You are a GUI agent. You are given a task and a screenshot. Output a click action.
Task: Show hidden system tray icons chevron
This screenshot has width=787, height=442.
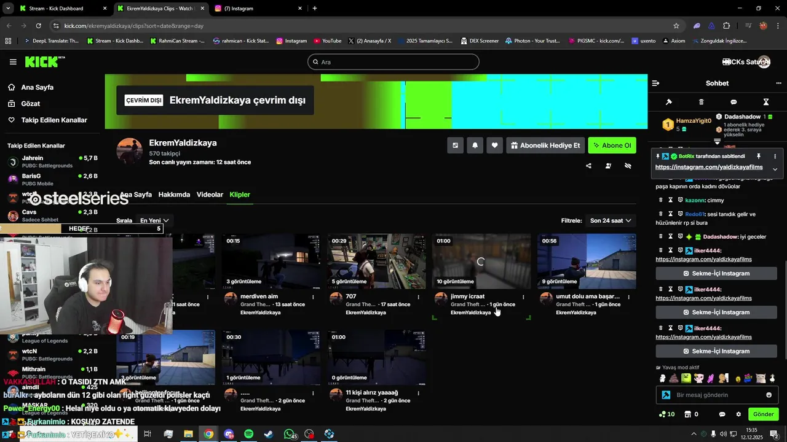694,433
